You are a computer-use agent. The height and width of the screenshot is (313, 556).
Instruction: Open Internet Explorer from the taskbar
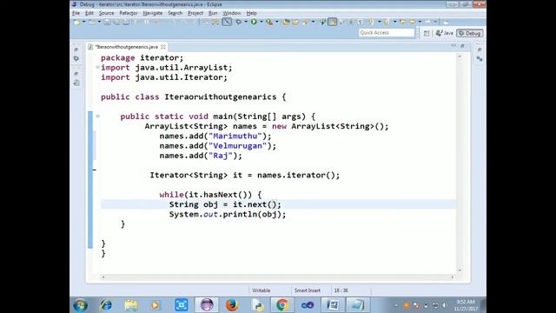pos(106,305)
